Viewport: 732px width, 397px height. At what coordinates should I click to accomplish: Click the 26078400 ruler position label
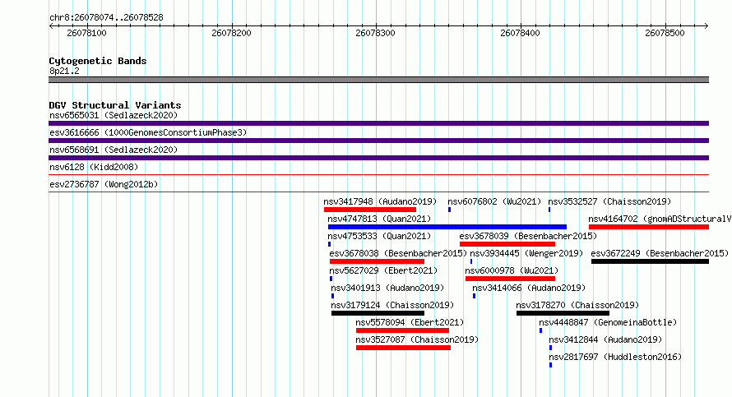pos(520,33)
